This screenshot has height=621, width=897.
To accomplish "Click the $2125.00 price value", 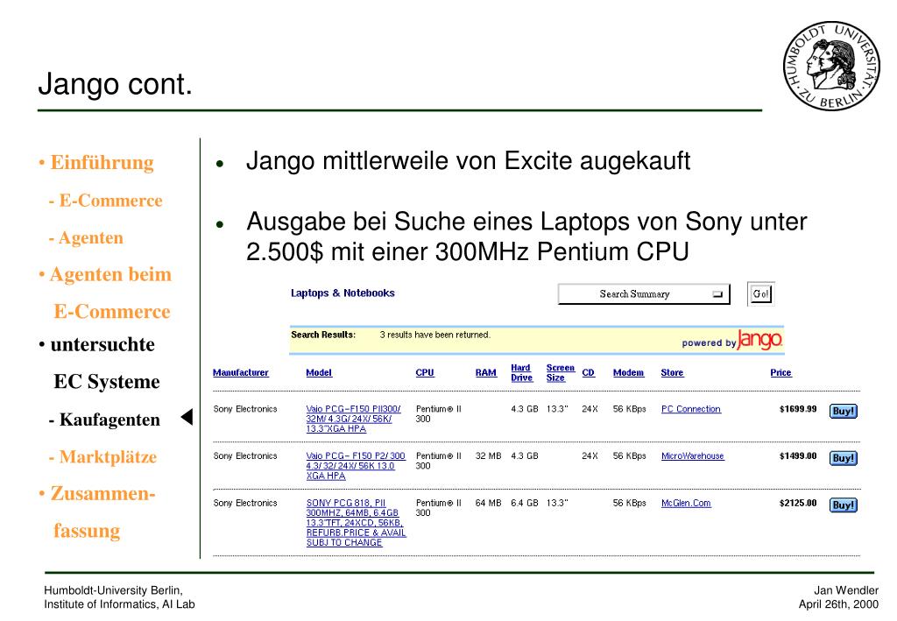I will [x=797, y=504].
